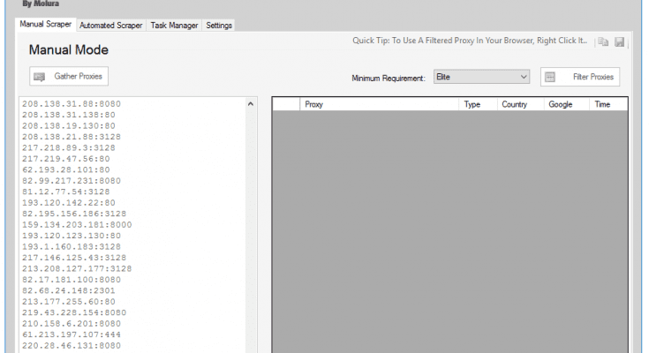Open the Settings tab

pyautogui.click(x=219, y=26)
